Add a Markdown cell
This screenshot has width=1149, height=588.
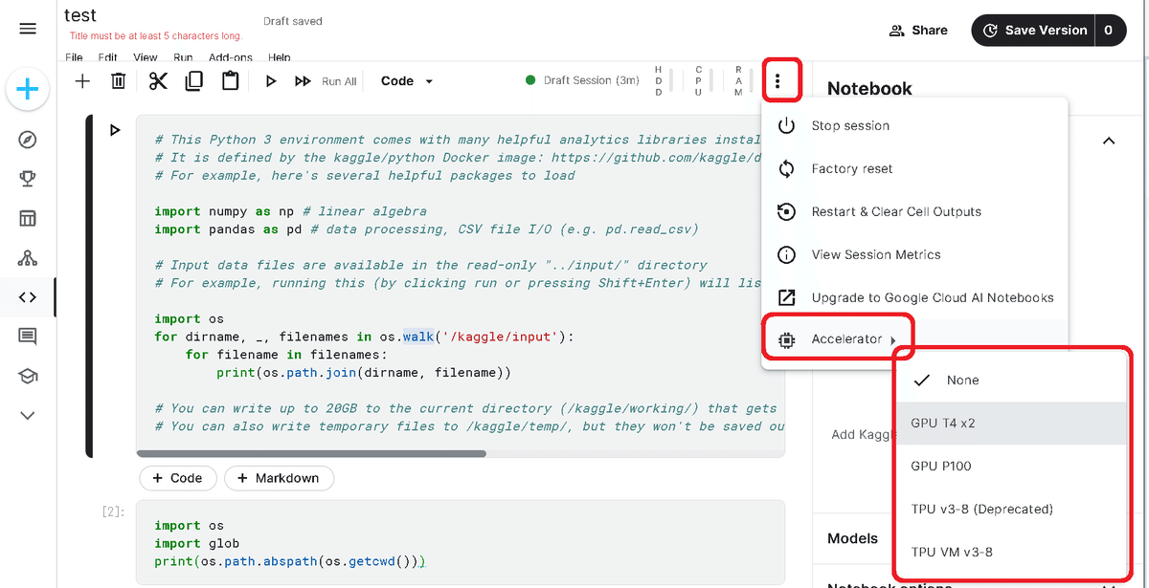[279, 478]
